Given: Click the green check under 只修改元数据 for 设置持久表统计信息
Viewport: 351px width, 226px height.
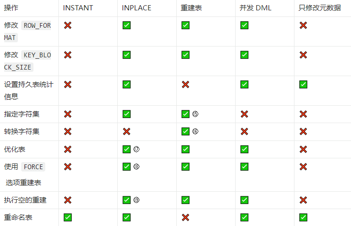Looking at the screenshot, I should 303,85.
